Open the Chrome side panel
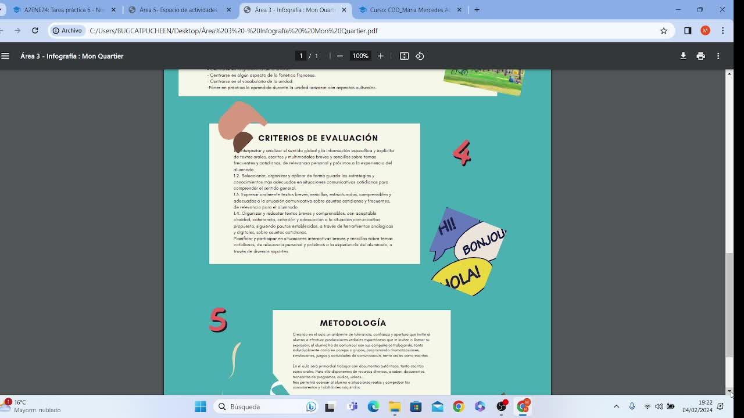Screen dimensions: 744x418 tap(688, 31)
